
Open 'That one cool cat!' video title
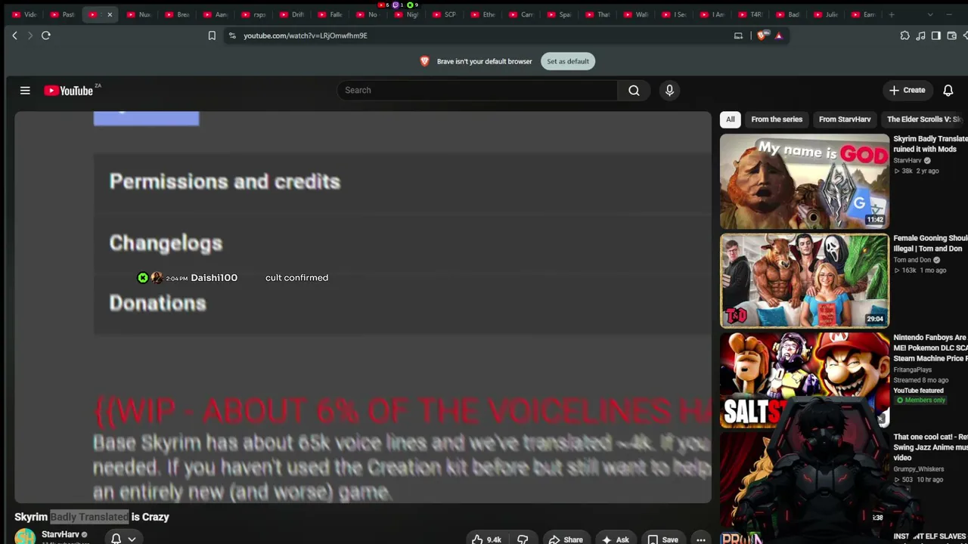pos(930,447)
